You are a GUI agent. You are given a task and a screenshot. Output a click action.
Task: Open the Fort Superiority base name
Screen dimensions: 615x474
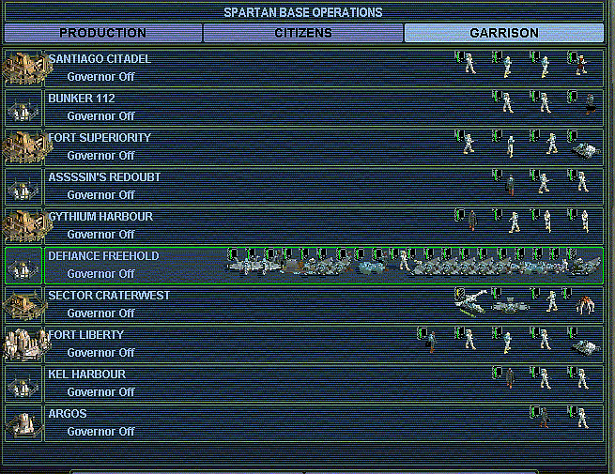pos(100,138)
